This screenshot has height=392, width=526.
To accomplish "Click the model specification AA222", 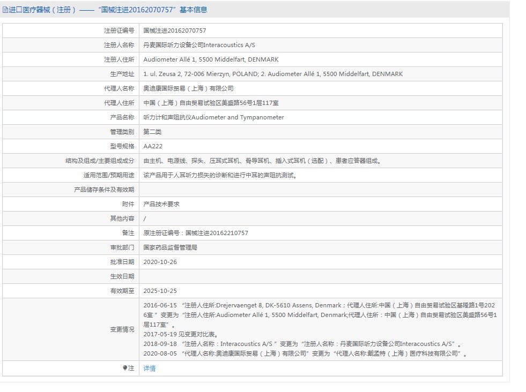I will [x=153, y=146].
